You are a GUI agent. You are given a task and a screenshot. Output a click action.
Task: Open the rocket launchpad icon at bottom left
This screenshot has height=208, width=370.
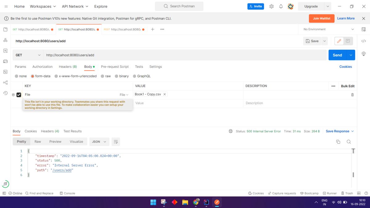(5, 184)
